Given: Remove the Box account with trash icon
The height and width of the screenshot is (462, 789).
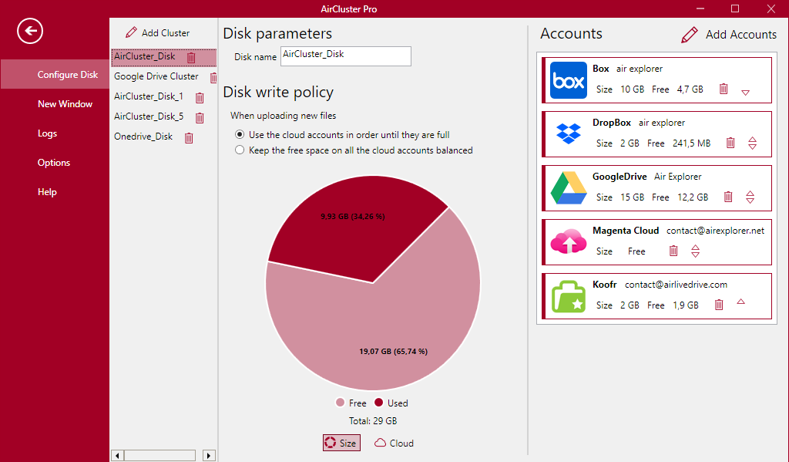Looking at the screenshot, I should coord(724,89).
